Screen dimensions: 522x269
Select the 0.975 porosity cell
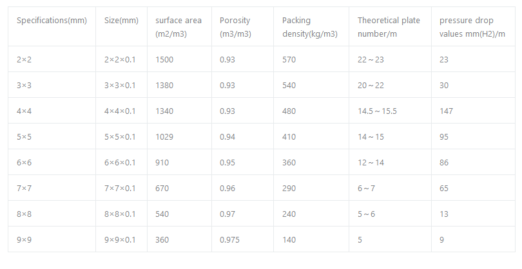point(230,239)
